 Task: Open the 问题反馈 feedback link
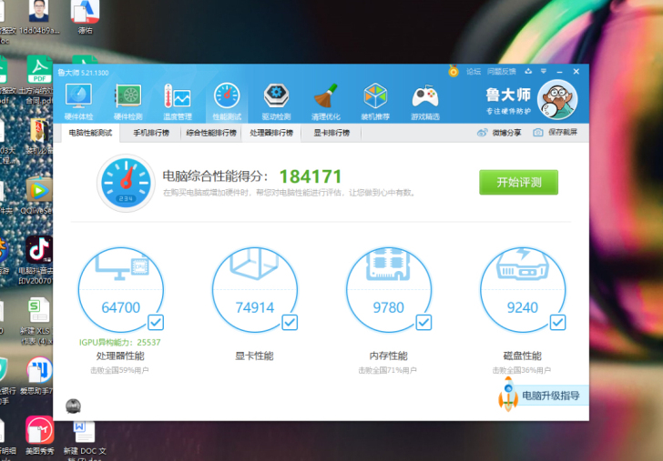pyautogui.click(x=501, y=71)
